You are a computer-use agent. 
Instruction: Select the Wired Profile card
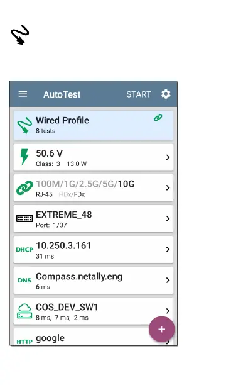click(x=94, y=125)
